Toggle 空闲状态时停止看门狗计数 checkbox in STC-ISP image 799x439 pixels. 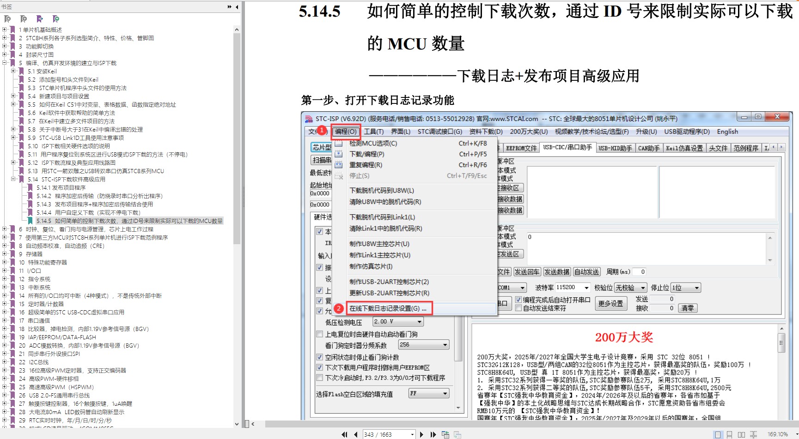[319, 357]
